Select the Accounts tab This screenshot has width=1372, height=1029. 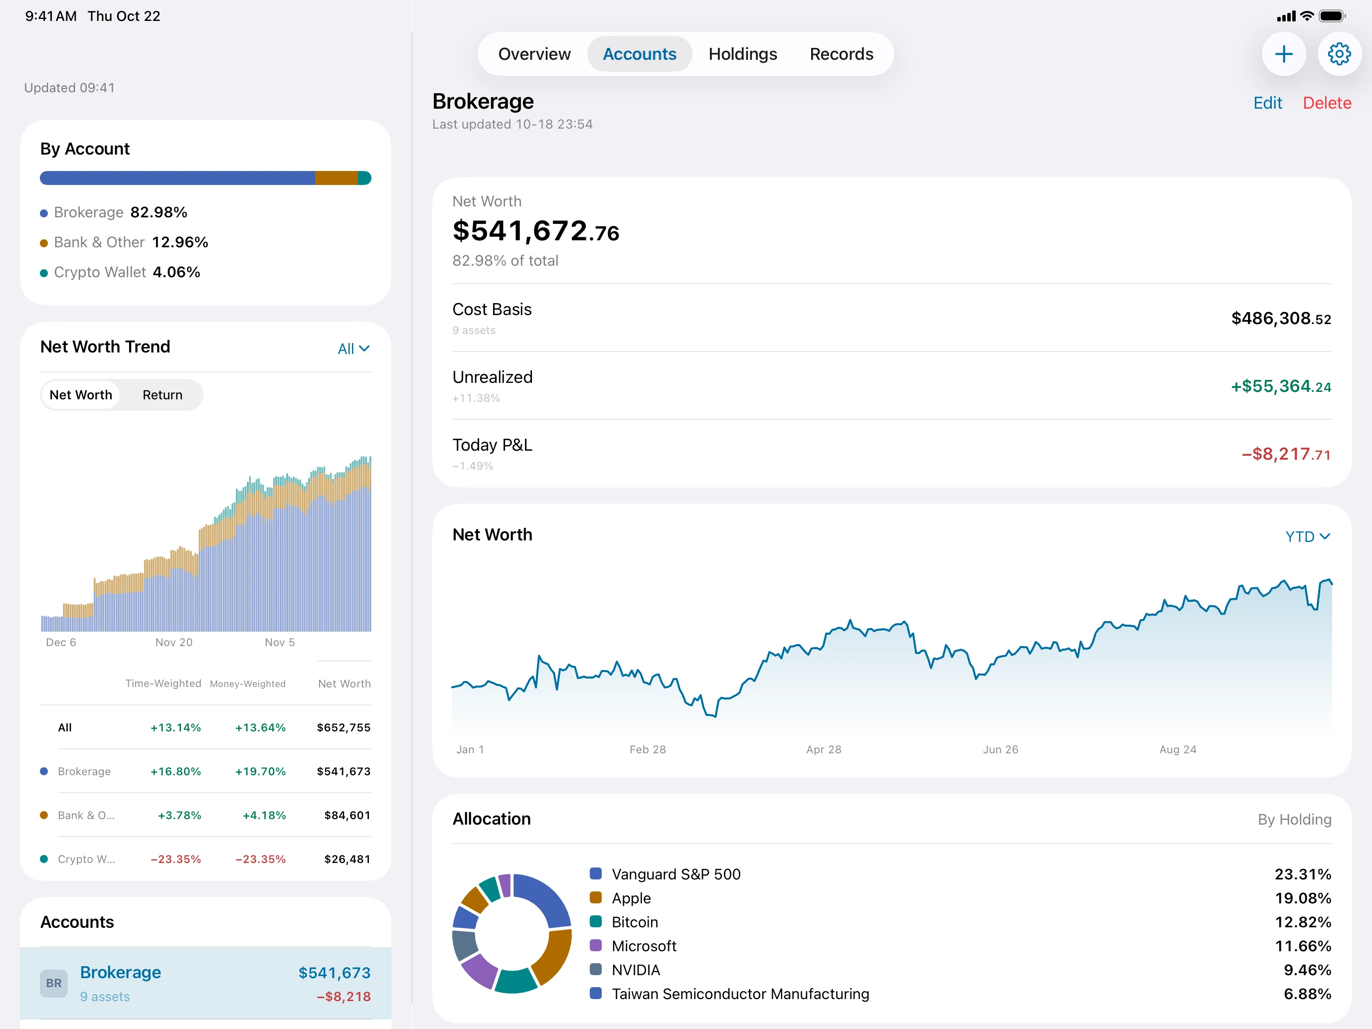pyautogui.click(x=640, y=54)
